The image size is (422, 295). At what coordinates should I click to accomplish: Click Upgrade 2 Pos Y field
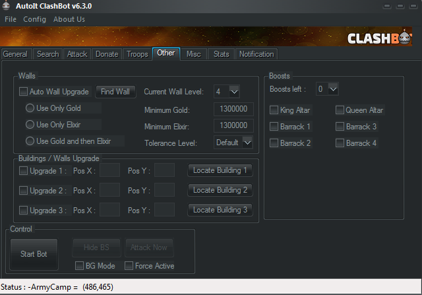tap(164, 190)
